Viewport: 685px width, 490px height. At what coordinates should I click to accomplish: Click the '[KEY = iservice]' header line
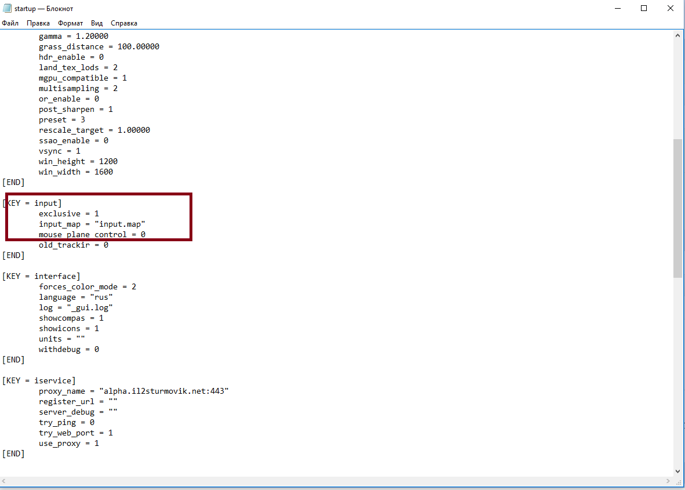click(39, 381)
